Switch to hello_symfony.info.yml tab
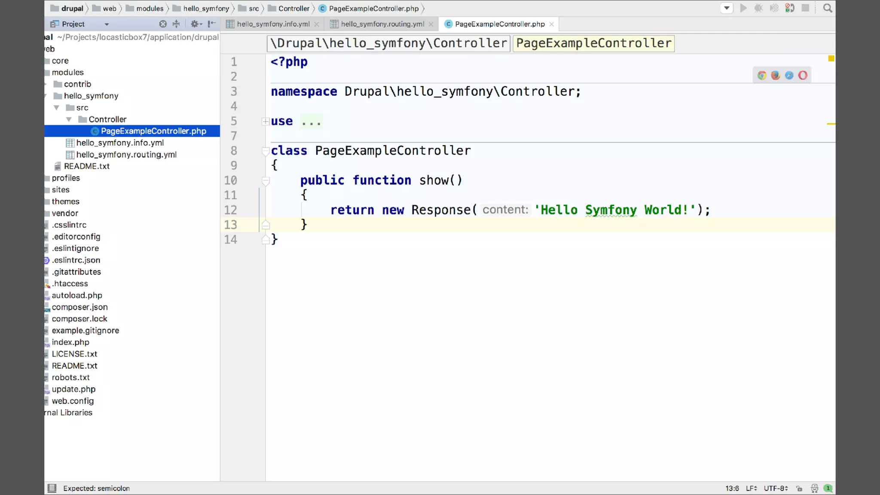The width and height of the screenshot is (880, 495). click(x=273, y=24)
